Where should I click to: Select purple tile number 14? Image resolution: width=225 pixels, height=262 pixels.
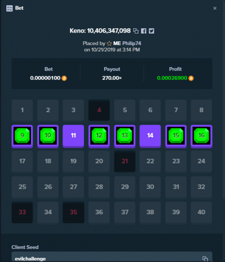click(x=150, y=136)
